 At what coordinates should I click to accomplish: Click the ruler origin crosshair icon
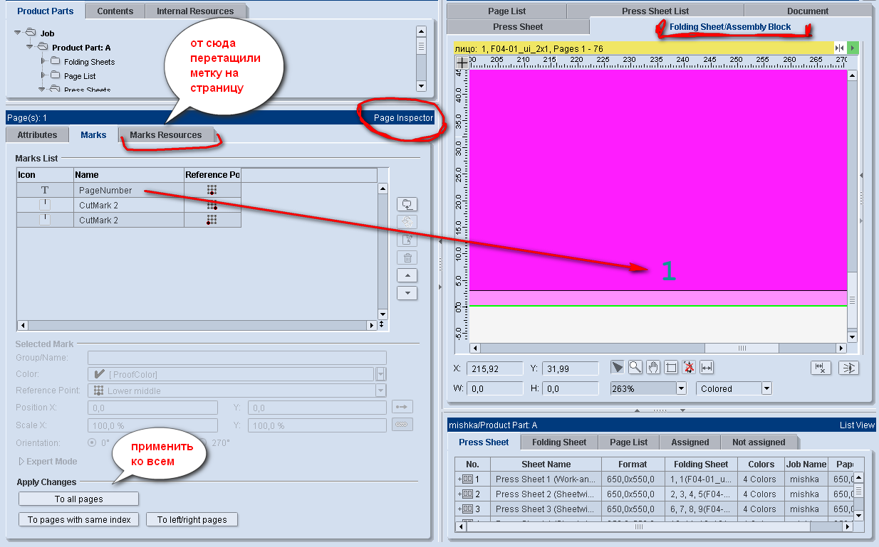coord(462,63)
